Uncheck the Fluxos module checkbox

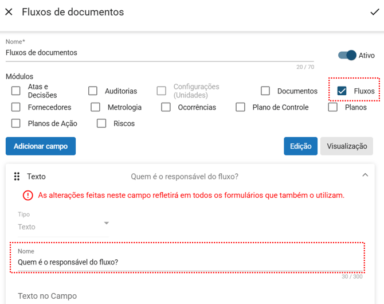coord(342,91)
